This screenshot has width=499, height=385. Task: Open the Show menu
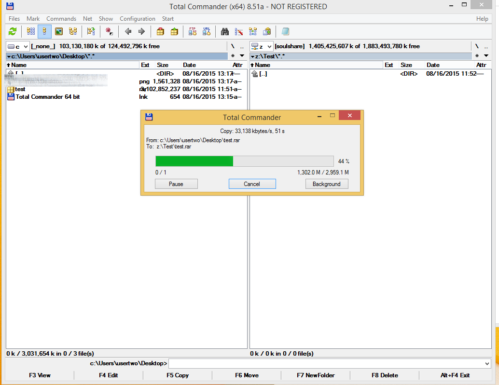(106, 19)
